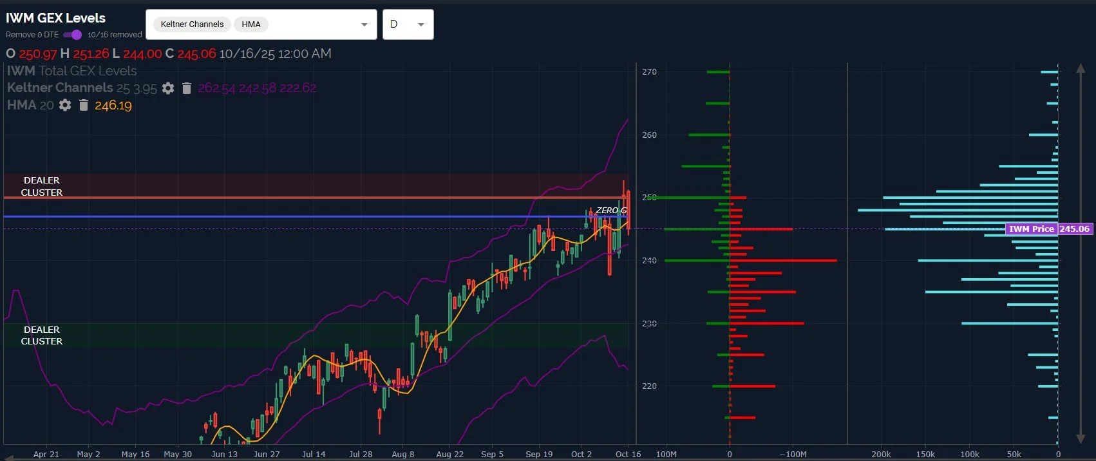Click the Jul 14 date axis label
Viewport: 1096px width, 461px height.
(314, 454)
